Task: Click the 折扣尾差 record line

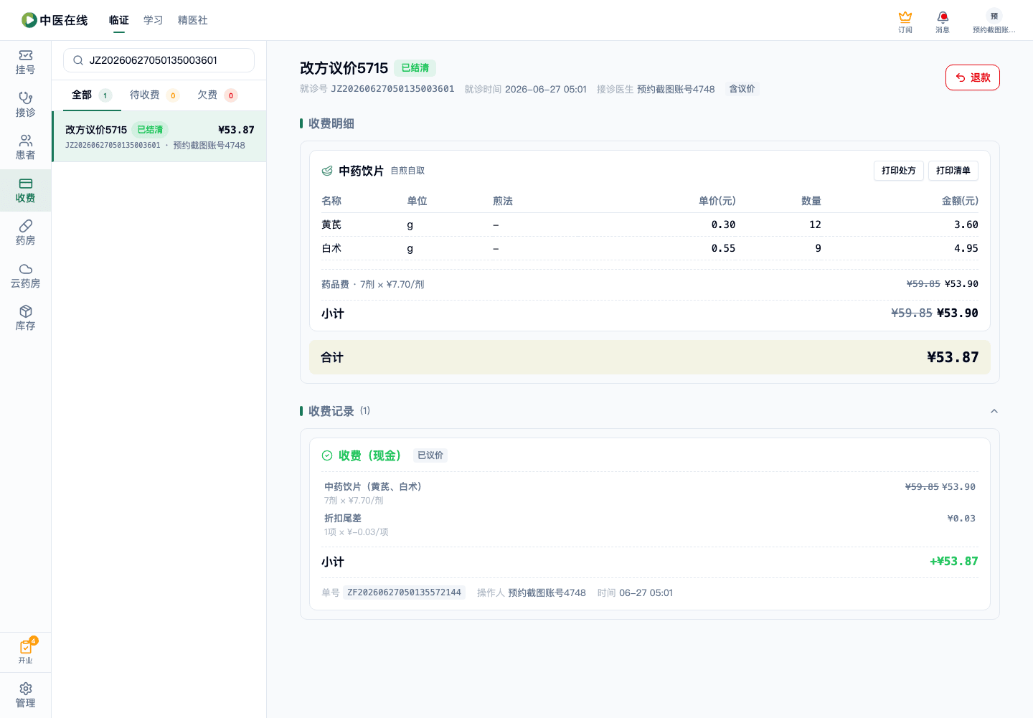Action: [x=650, y=524]
